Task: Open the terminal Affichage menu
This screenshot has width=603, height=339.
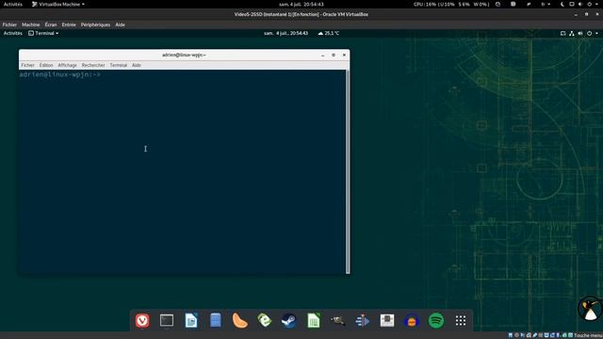Action: pos(67,65)
